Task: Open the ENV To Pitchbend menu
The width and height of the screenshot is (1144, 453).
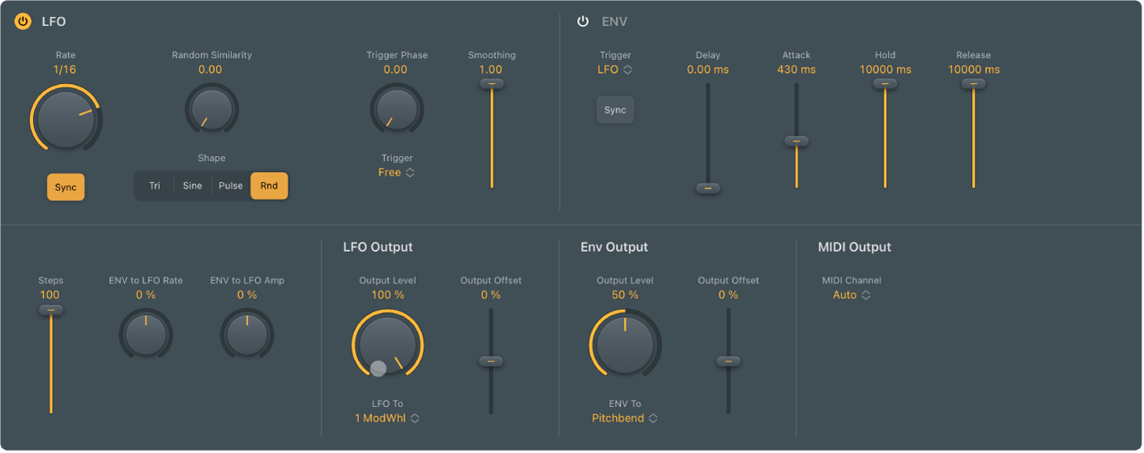Action: click(625, 418)
